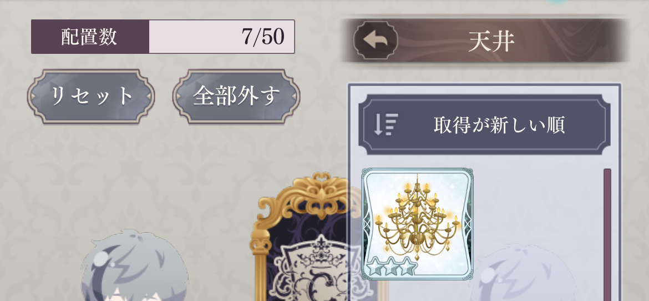Click the リセット button
The image size is (649, 301).
click(x=91, y=96)
